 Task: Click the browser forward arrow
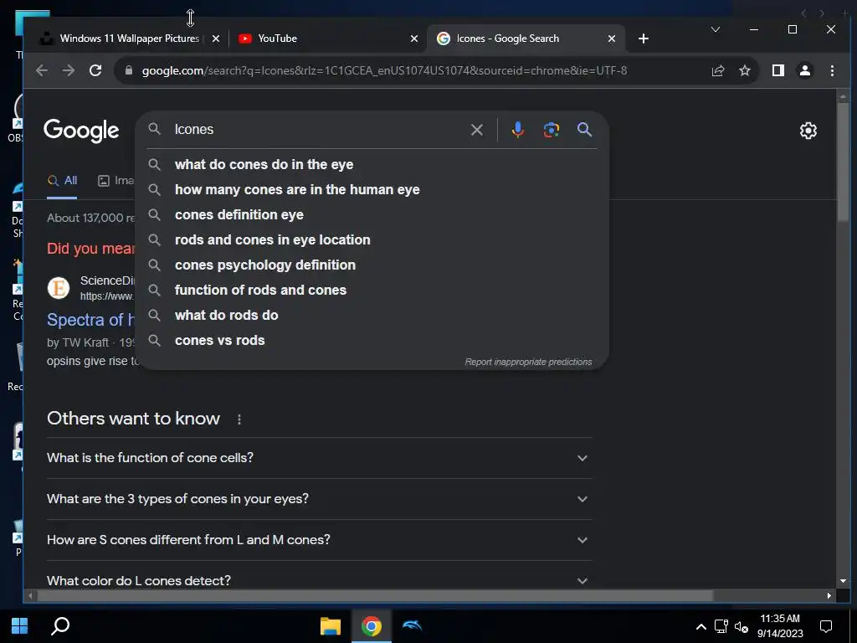click(69, 70)
